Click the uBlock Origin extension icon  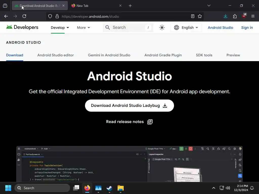point(244,16)
